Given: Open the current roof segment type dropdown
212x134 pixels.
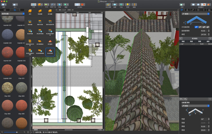Looking at the screenshot, I should (x=195, y=106).
